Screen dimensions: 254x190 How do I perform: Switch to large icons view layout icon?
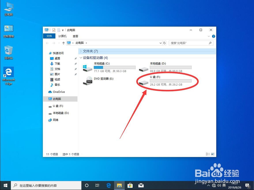pyautogui.click(x=213, y=154)
